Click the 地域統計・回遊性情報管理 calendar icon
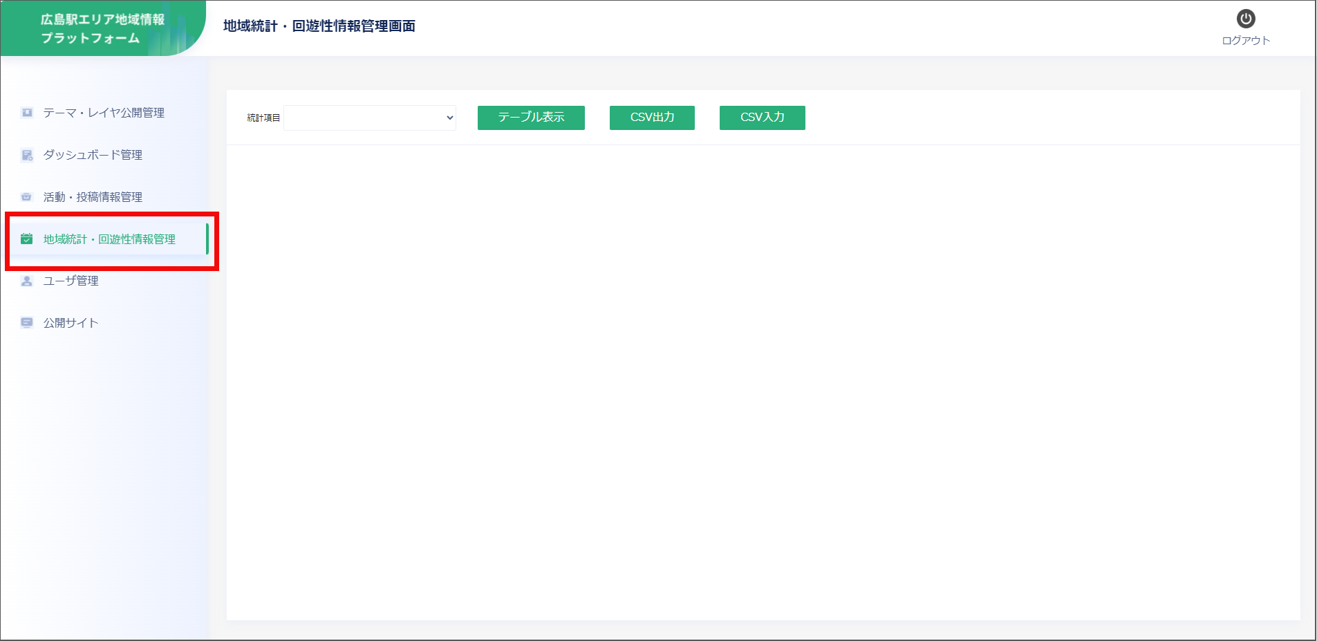Viewport: 1317px width, 641px height. tap(27, 239)
